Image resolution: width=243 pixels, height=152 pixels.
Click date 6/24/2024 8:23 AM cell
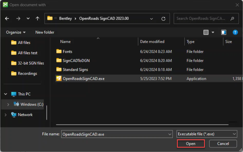pyautogui.click(x=156, y=52)
